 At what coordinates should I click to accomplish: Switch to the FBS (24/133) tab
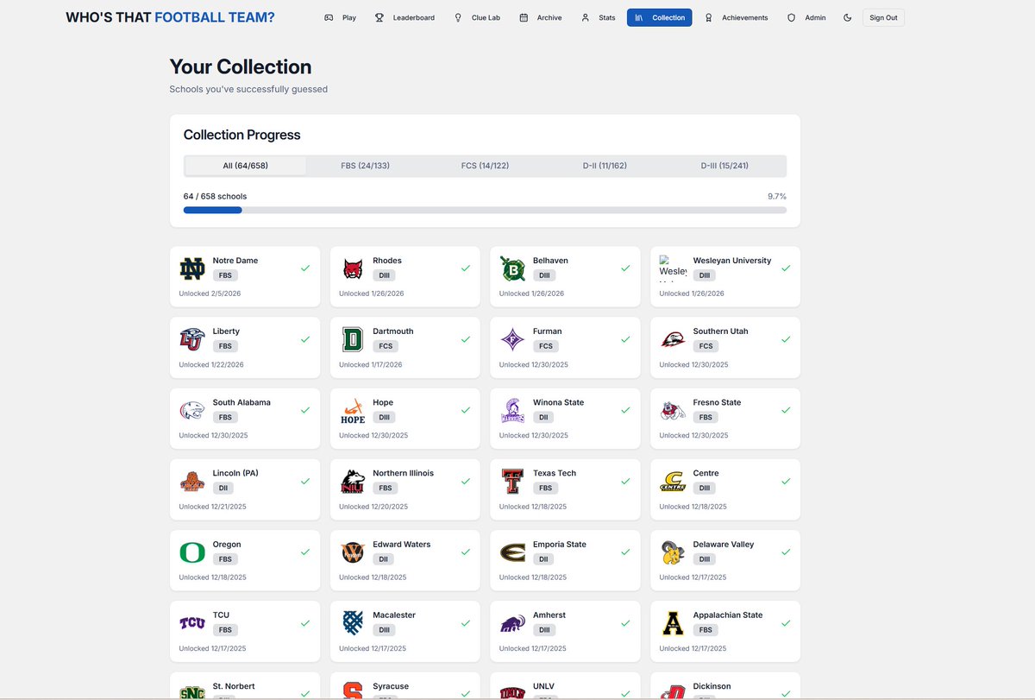click(x=365, y=166)
